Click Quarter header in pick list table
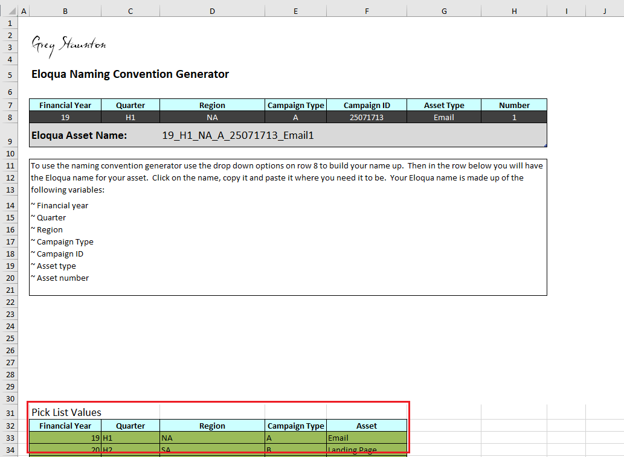The image size is (624, 457). [x=130, y=426]
